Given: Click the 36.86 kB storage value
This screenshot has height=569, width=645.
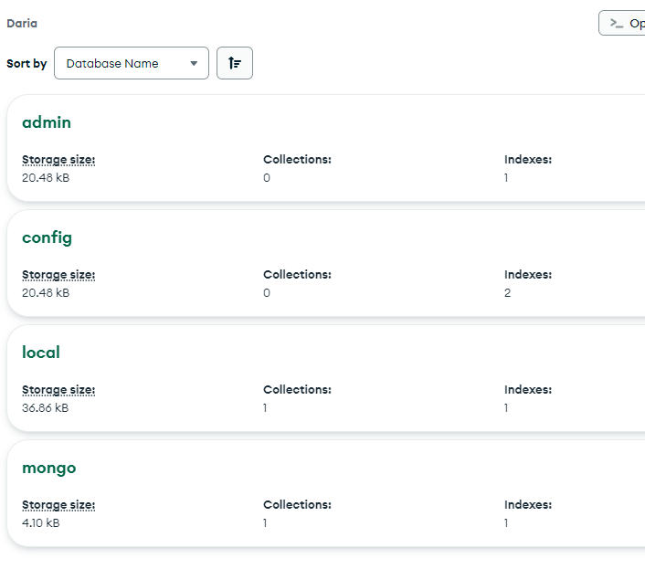Looking at the screenshot, I should tap(46, 408).
